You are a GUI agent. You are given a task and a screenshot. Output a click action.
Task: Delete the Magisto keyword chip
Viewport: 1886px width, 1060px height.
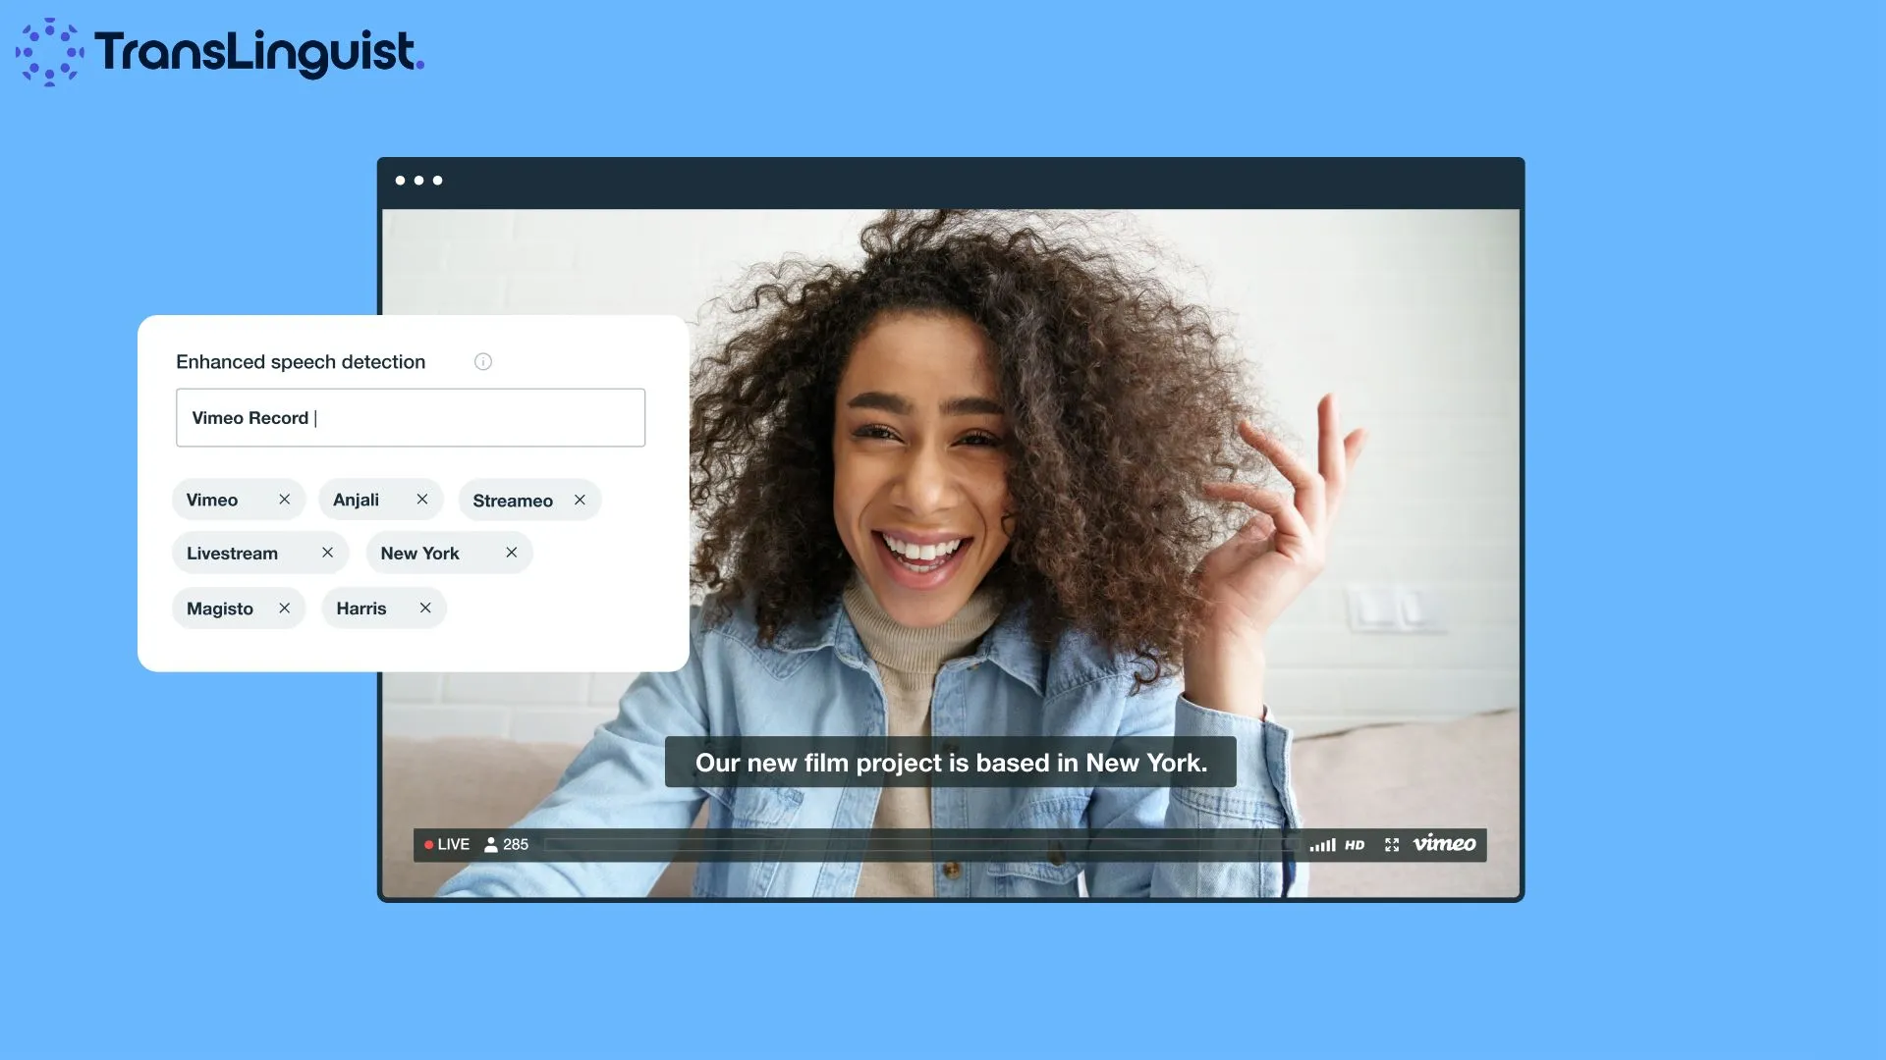coord(284,609)
